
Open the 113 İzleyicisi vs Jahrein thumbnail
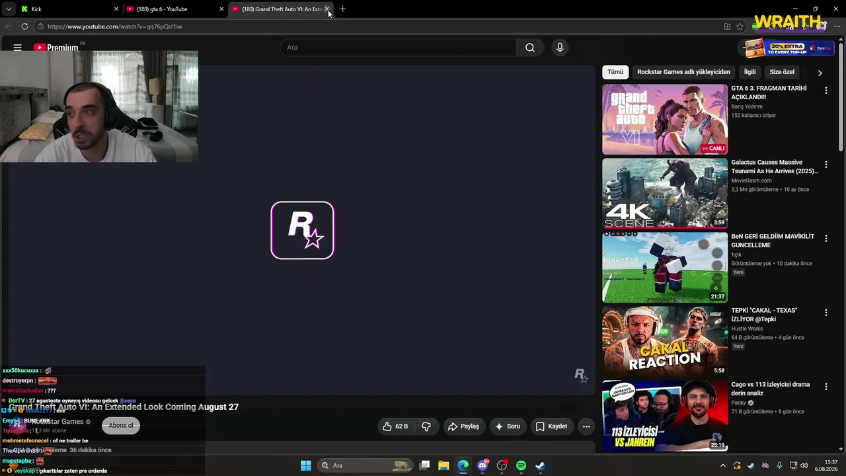pyautogui.click(x=664, y=415)
